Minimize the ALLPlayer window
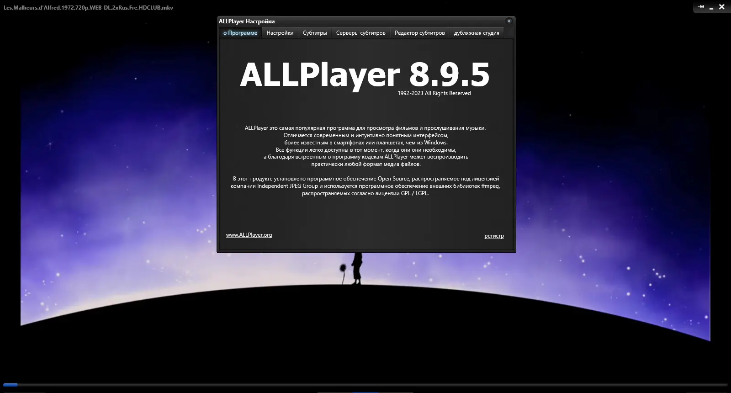Image resolution: width=731 pixels, height=393 pixels. 711,8
